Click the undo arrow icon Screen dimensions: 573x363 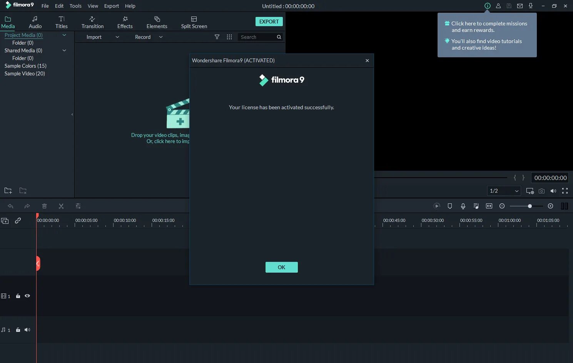(x=10, y=206)
